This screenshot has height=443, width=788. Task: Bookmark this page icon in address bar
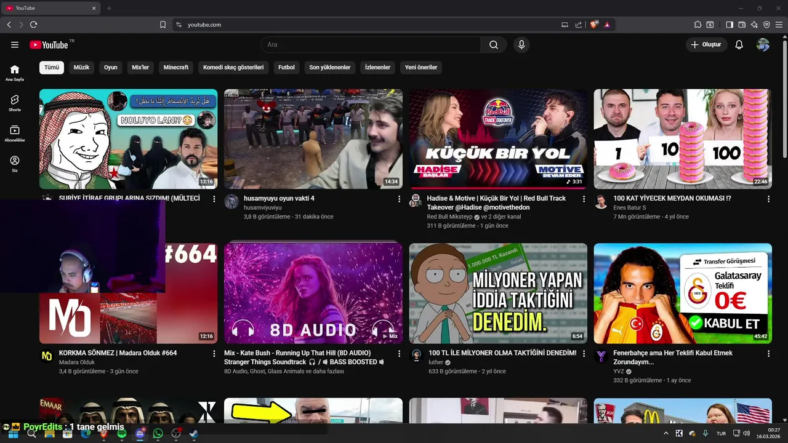click(163, 25)
